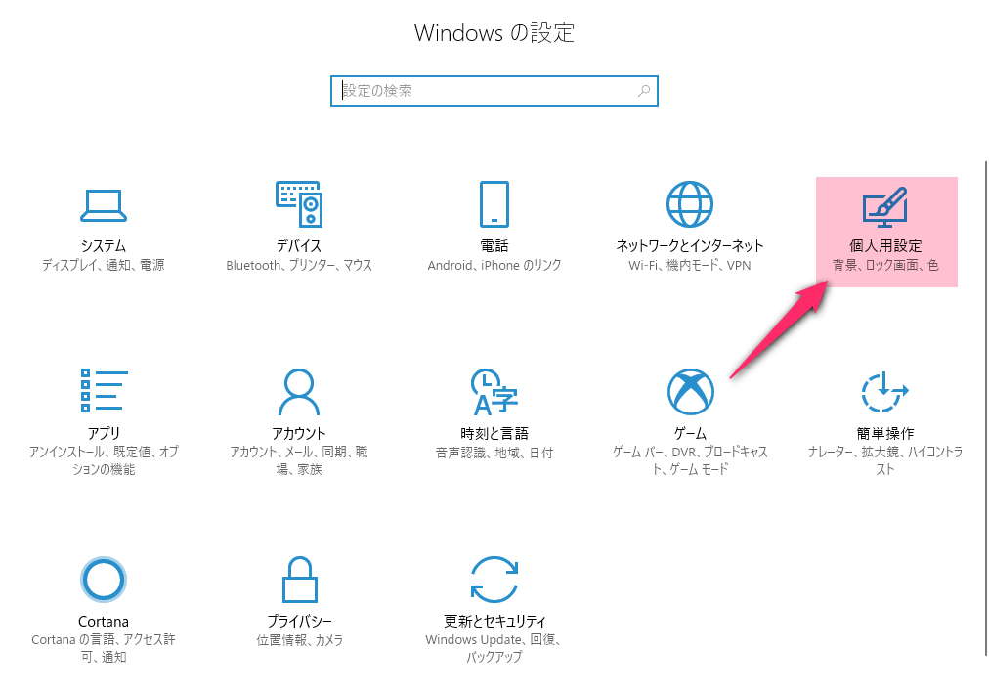The image size is (989, 694).
Task: Select the システム category label
Action: (x=104, y=245)
